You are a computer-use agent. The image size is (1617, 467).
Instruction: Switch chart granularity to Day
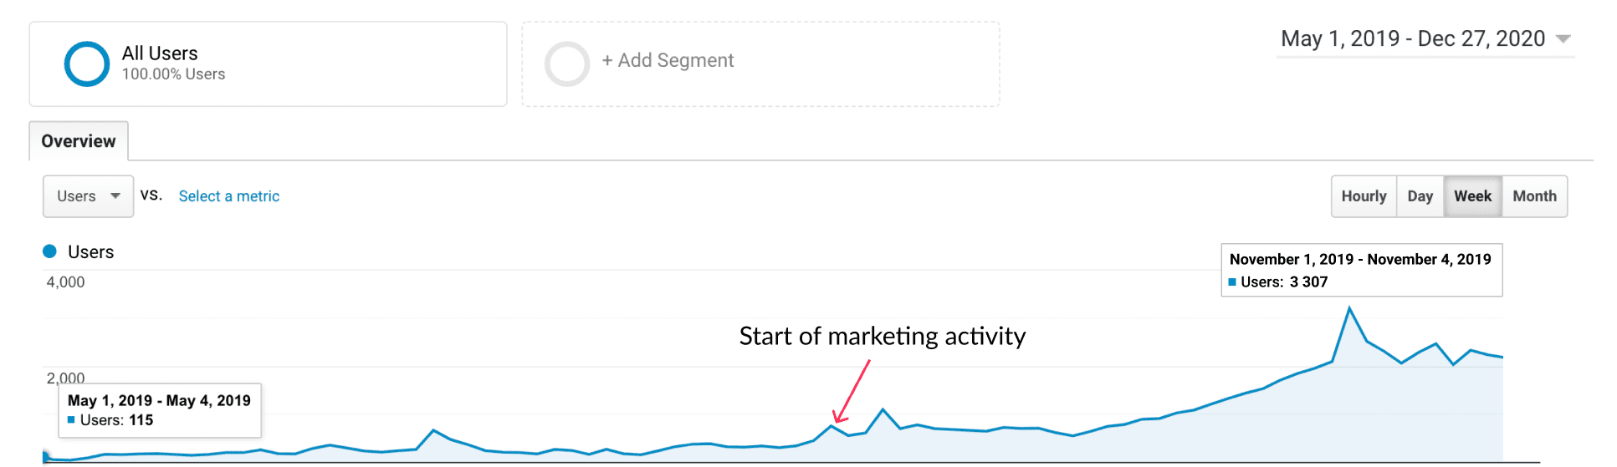(1420, 196)
